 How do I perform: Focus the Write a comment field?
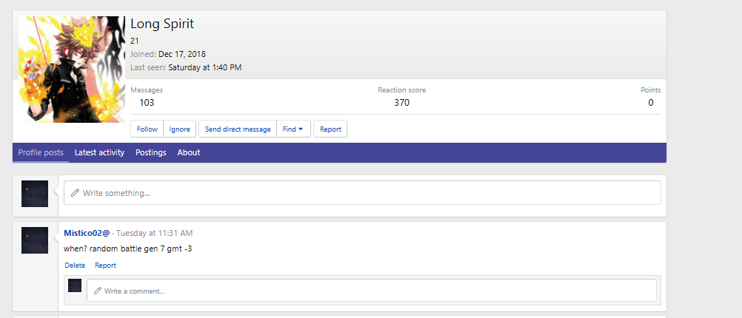372,291
